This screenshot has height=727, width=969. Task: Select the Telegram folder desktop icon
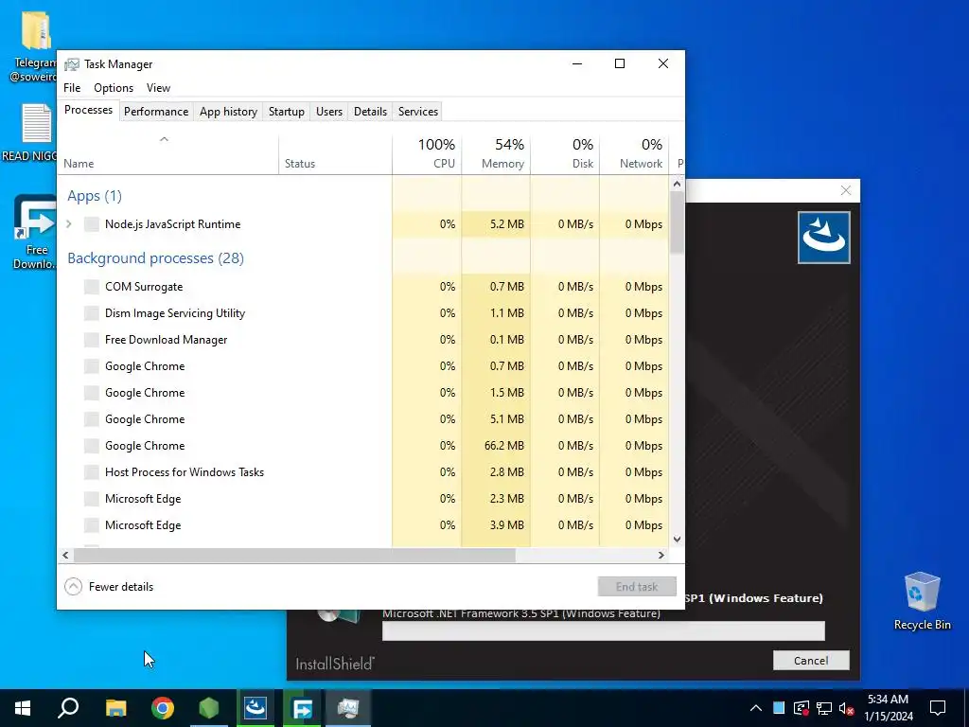pos(35,48)
